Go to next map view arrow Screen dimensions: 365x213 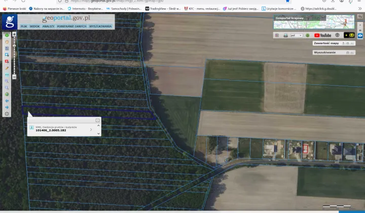[7, 108]
